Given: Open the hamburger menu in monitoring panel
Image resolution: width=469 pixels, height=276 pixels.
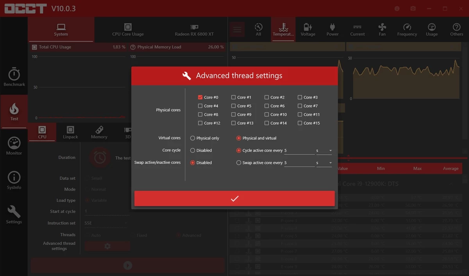Looking at the screenshot, I should [x=237, y=29].
